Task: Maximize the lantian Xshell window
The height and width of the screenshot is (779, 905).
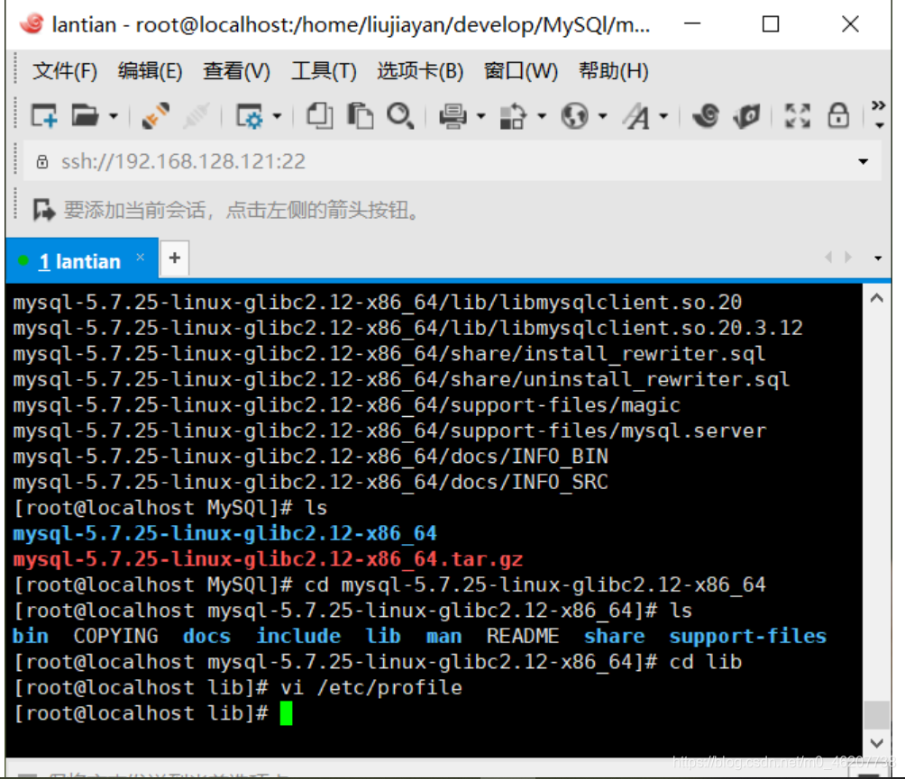Action: (x=771, y=24)
